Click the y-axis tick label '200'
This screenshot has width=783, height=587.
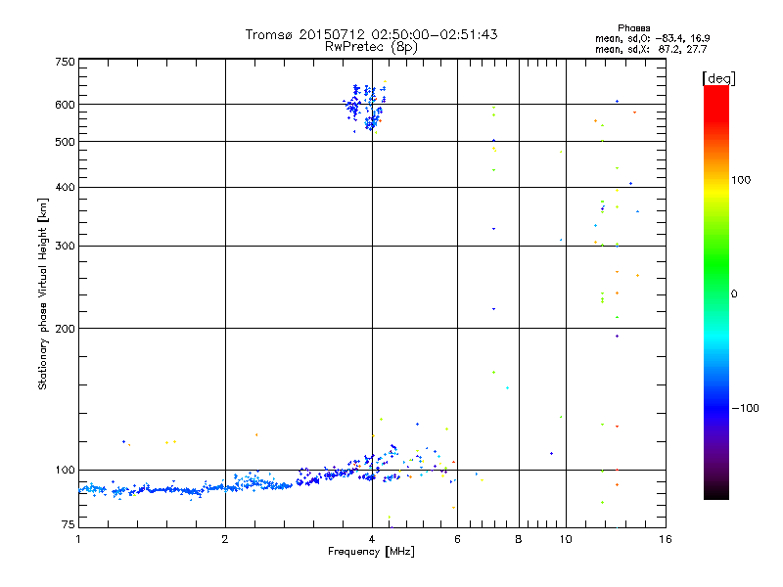tap(65, 329)
